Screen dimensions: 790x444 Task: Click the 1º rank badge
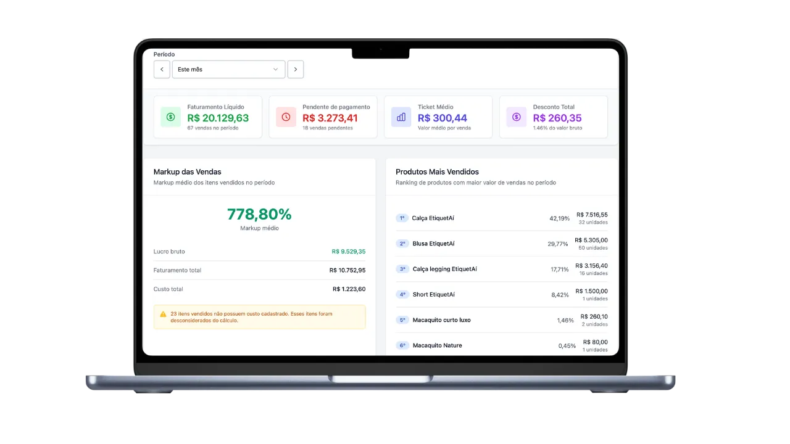402,218
